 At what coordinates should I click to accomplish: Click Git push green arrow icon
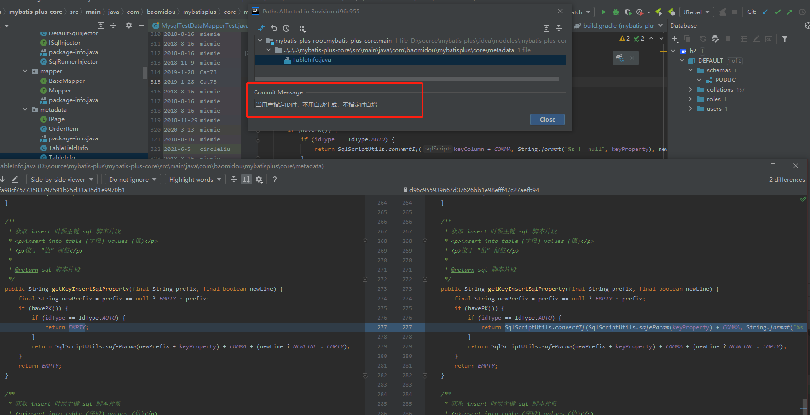pos(790,12)
